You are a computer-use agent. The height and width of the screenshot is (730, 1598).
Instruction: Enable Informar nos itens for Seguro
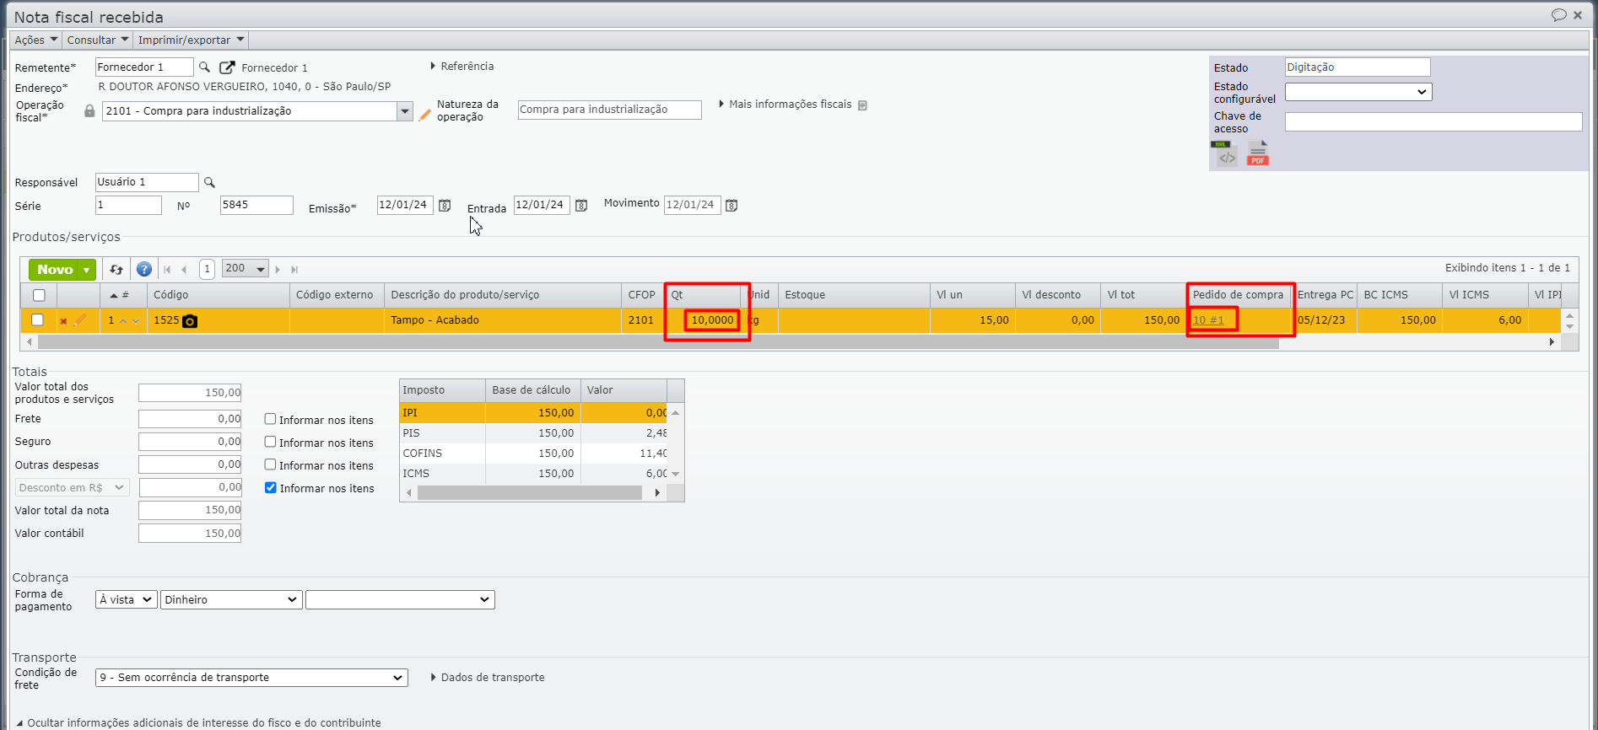tap(270, 442)
